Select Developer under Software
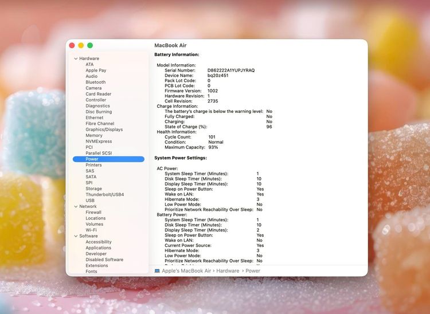Screen dimensions: 430x314 tap(96, 254)
